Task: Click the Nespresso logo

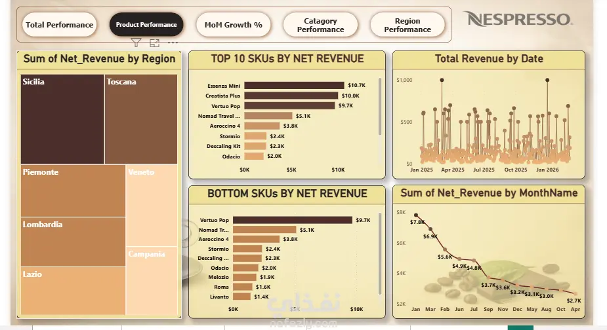Action: click(x=518, y=19)
